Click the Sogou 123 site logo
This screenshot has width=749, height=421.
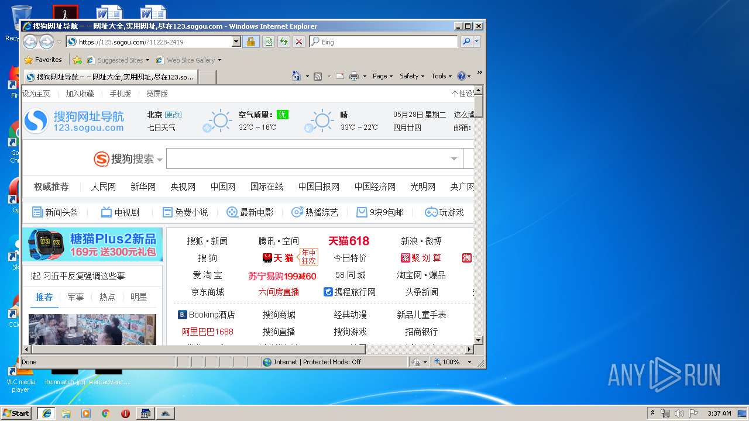[74, 121]
